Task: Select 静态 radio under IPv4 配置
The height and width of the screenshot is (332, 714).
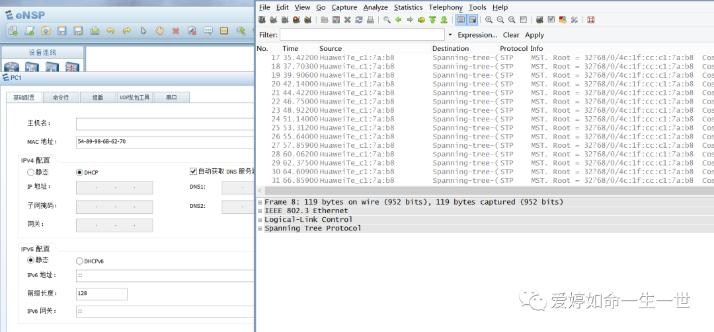Action: tap(31, 172)
